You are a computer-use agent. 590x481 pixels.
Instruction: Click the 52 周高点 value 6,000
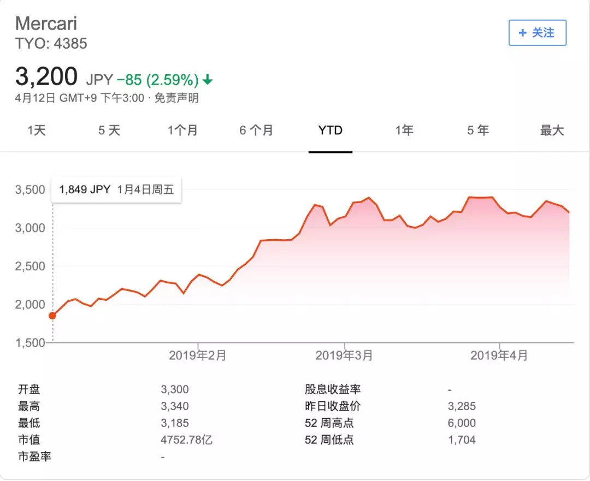pos(462,423)
